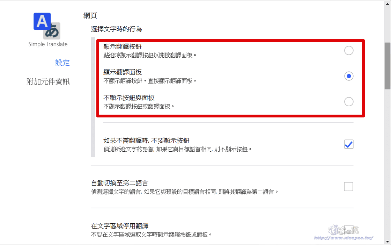The width and height of the screenshot is (391, 245).
Task: Click the 不顯示按鈕與面板 option label
Action: click(129, 98)
